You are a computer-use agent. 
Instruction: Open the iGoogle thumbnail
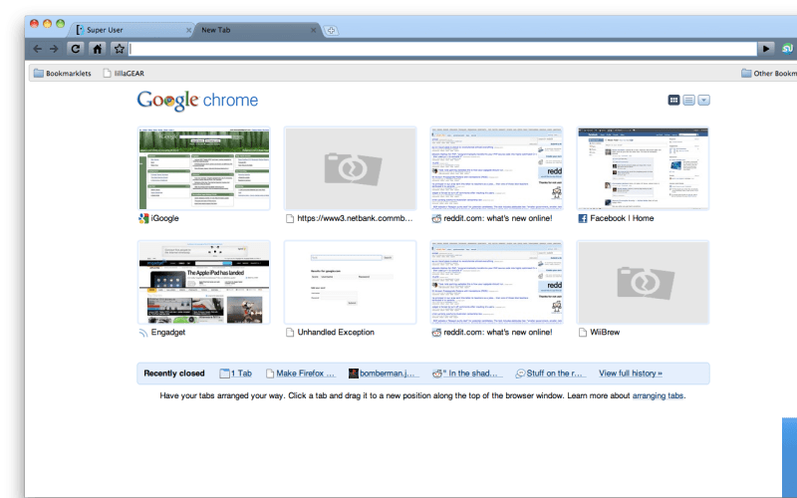pyautogui.click(x=204, y=168)
